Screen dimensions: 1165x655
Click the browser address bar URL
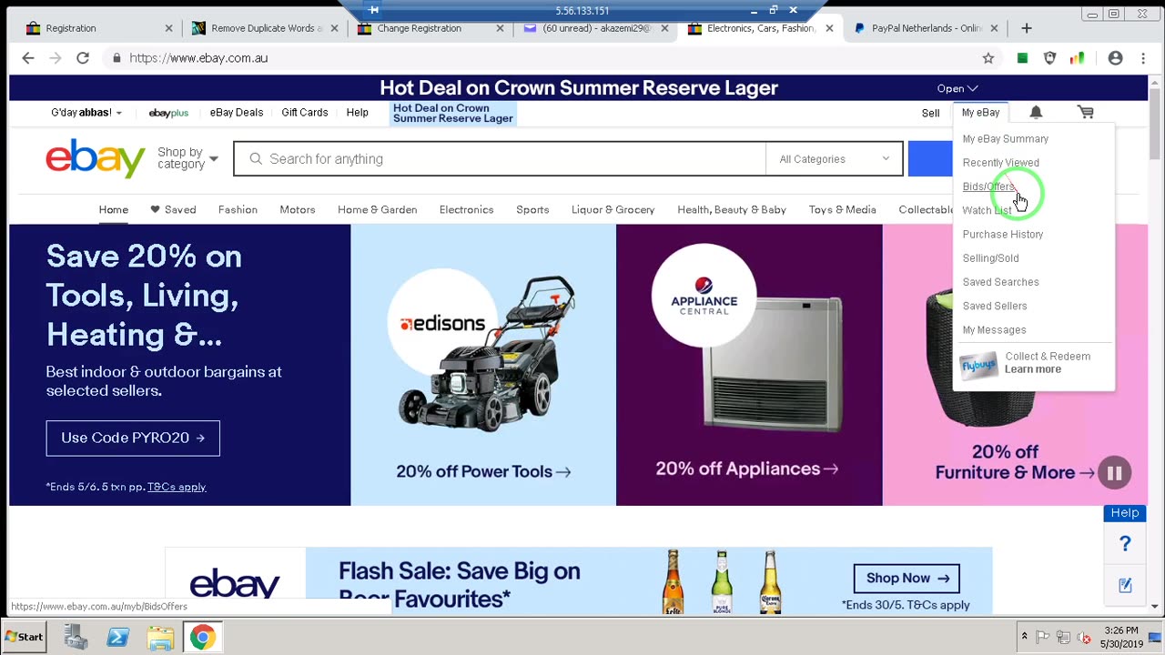(198, 58)
